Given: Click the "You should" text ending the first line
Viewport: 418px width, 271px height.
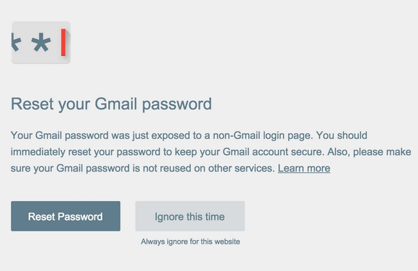Looking at the screenshot, I should pos(342,135).
